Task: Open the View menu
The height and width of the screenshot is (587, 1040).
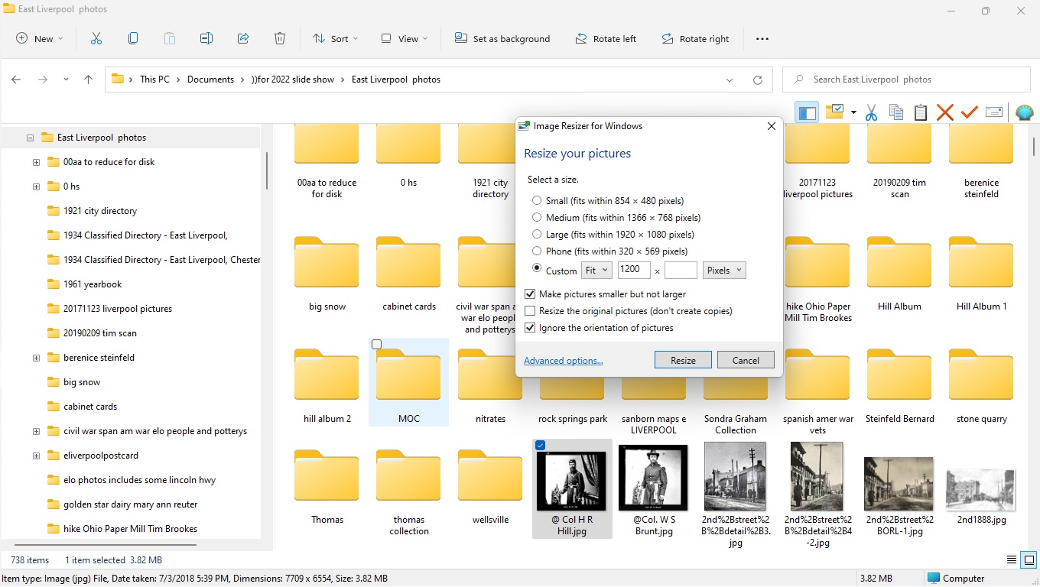Action: [x=405, y=39]
